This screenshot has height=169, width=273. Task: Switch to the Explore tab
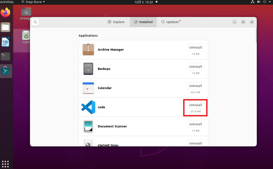coord(116,22)
